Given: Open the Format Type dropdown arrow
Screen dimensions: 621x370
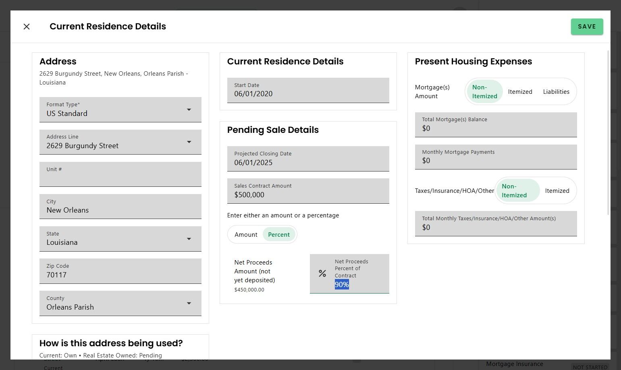Looking at the screenshot, I should [189, 110].
